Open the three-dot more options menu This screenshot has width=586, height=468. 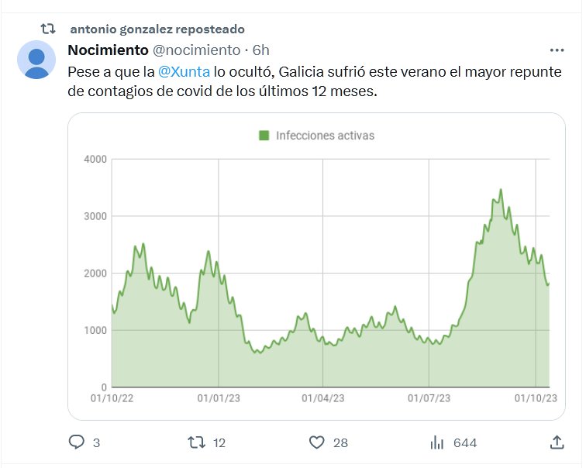(557, 50)
